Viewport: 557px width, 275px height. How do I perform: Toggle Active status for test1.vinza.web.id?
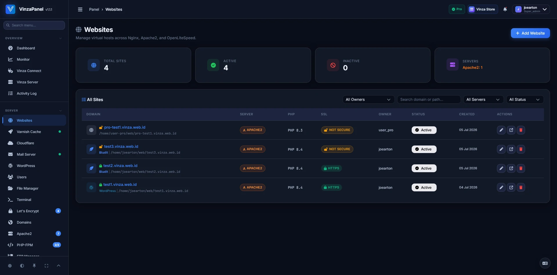424,188
